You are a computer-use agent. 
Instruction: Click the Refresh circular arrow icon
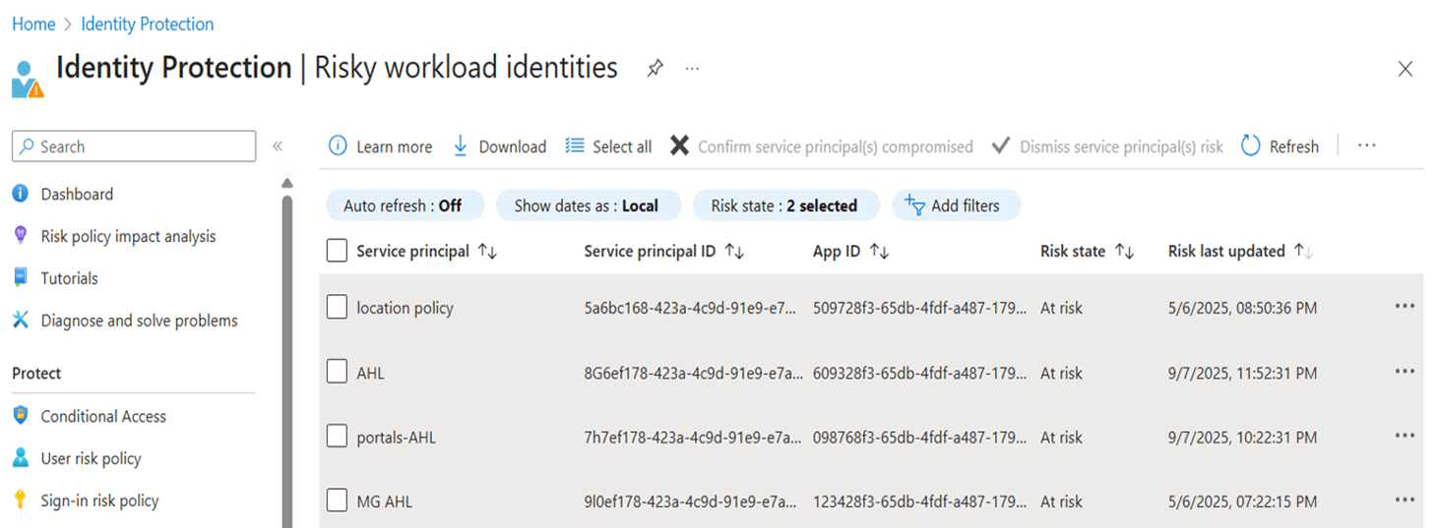tap(1250, 146)
